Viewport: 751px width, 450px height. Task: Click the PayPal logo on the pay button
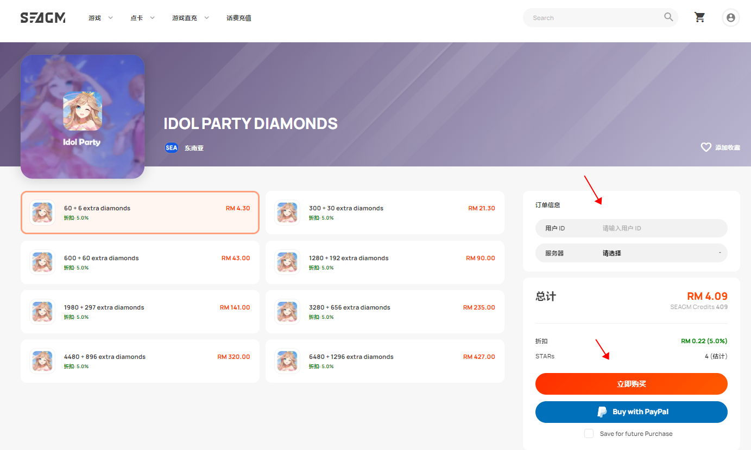[x=602, y=412]
